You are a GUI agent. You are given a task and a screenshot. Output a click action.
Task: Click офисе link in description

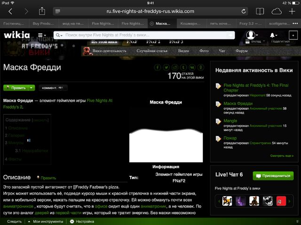click(101, 206)
